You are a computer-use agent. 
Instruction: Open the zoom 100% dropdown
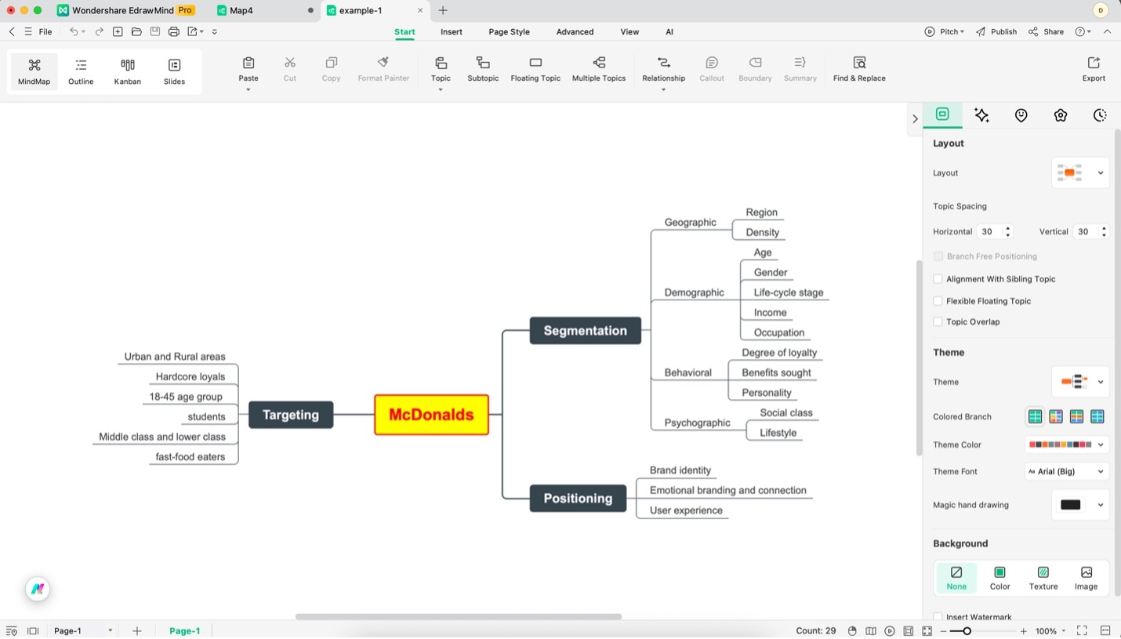1050,631
